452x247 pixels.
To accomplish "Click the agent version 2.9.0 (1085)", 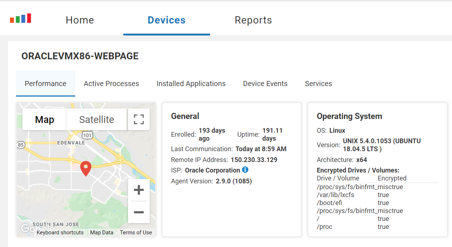I will [234, 181].
